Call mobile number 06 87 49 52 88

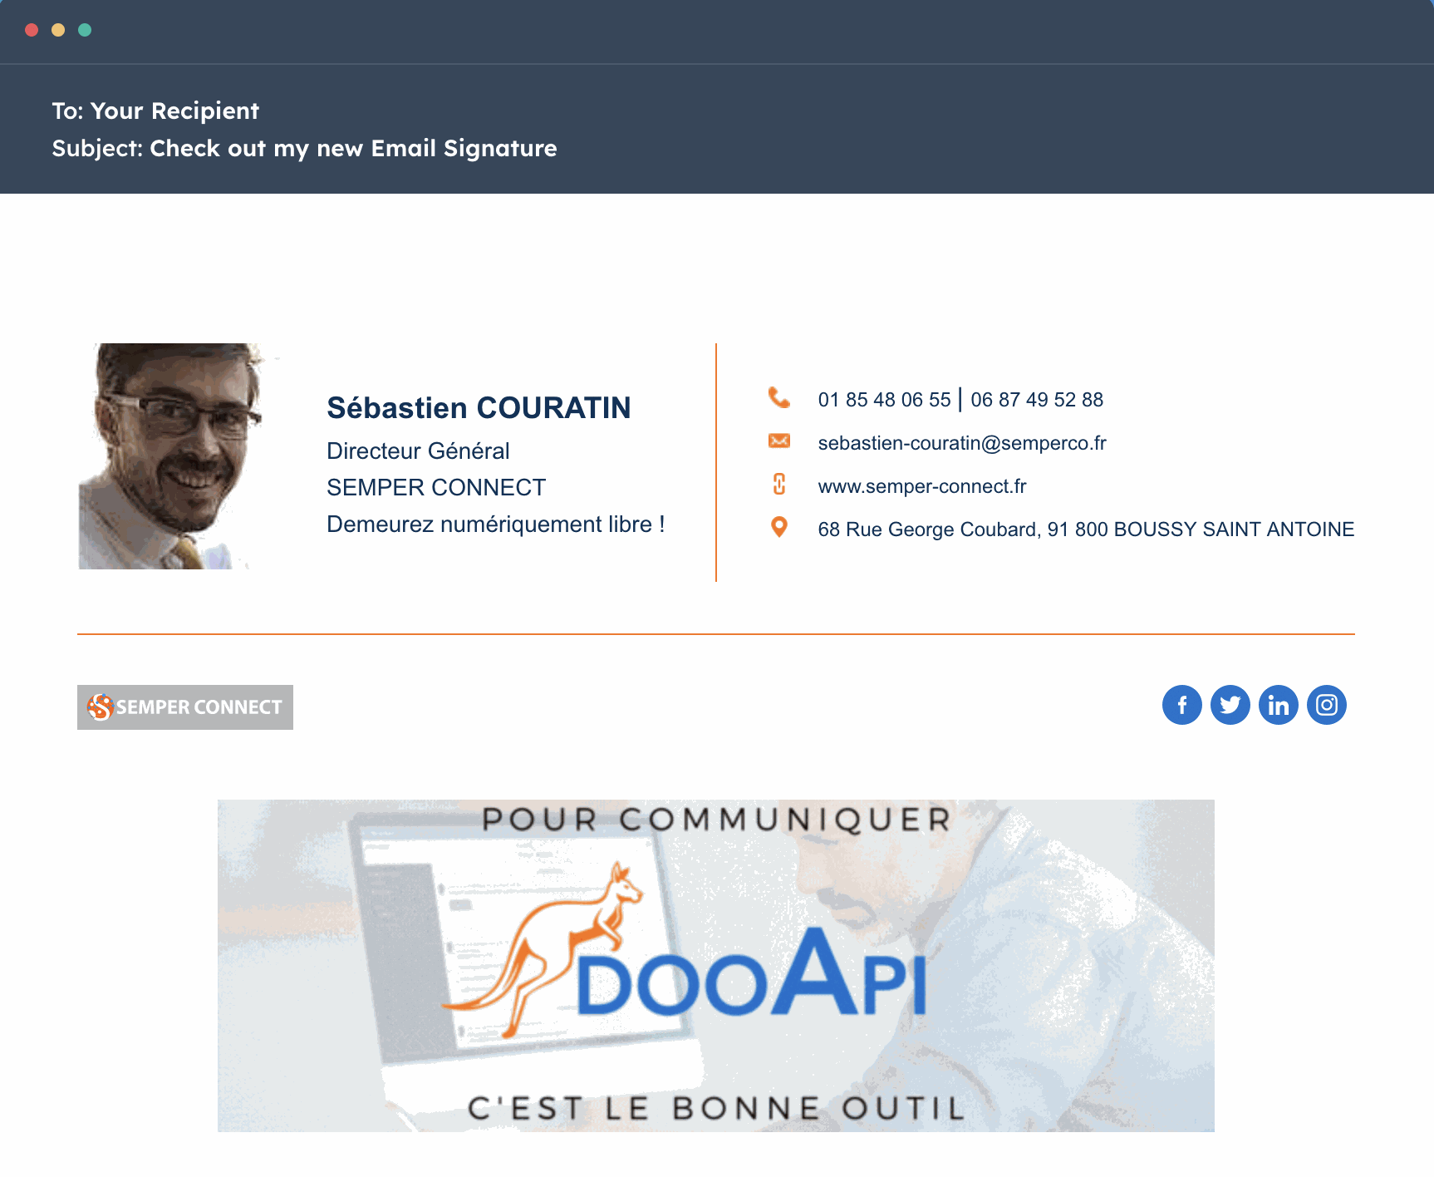1037,400
